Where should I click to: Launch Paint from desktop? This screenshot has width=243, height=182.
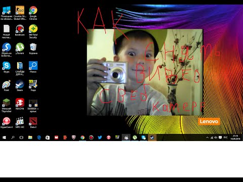click(x=7, y=85)
